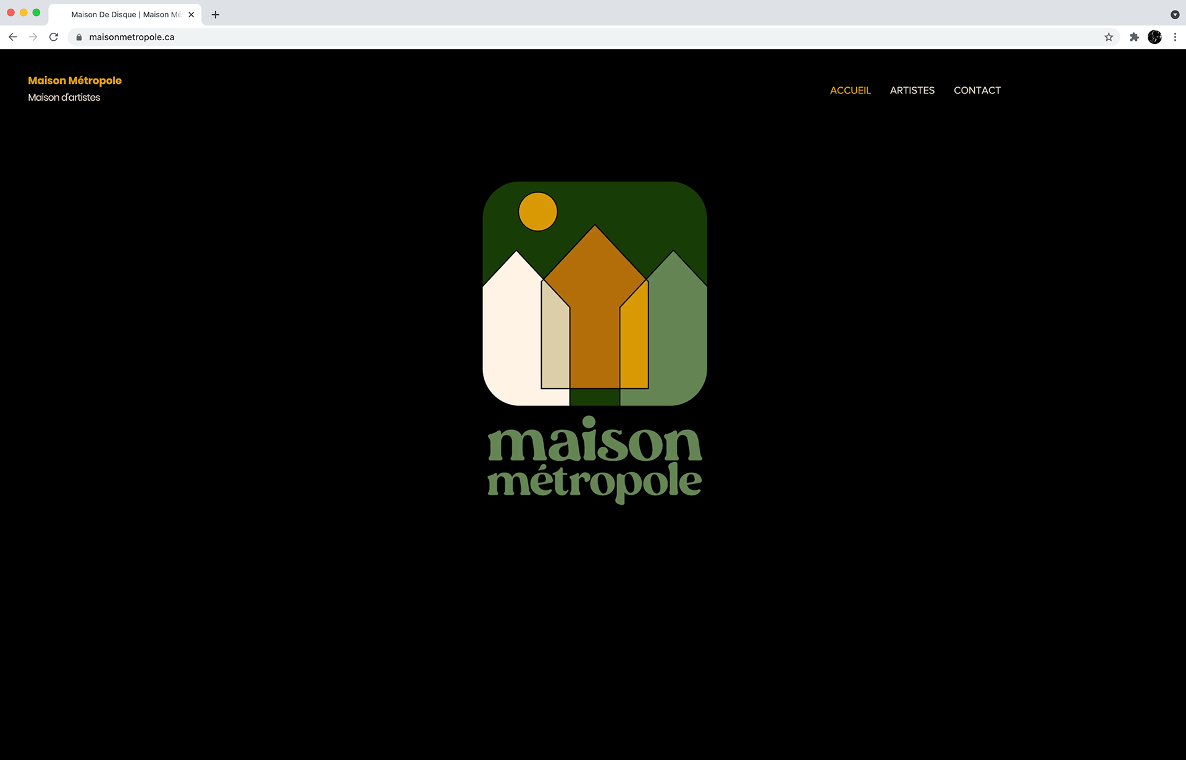Click the green maison métropole wordmark
The height and width of the screenshot is (760, 1186).
(594, 460)
